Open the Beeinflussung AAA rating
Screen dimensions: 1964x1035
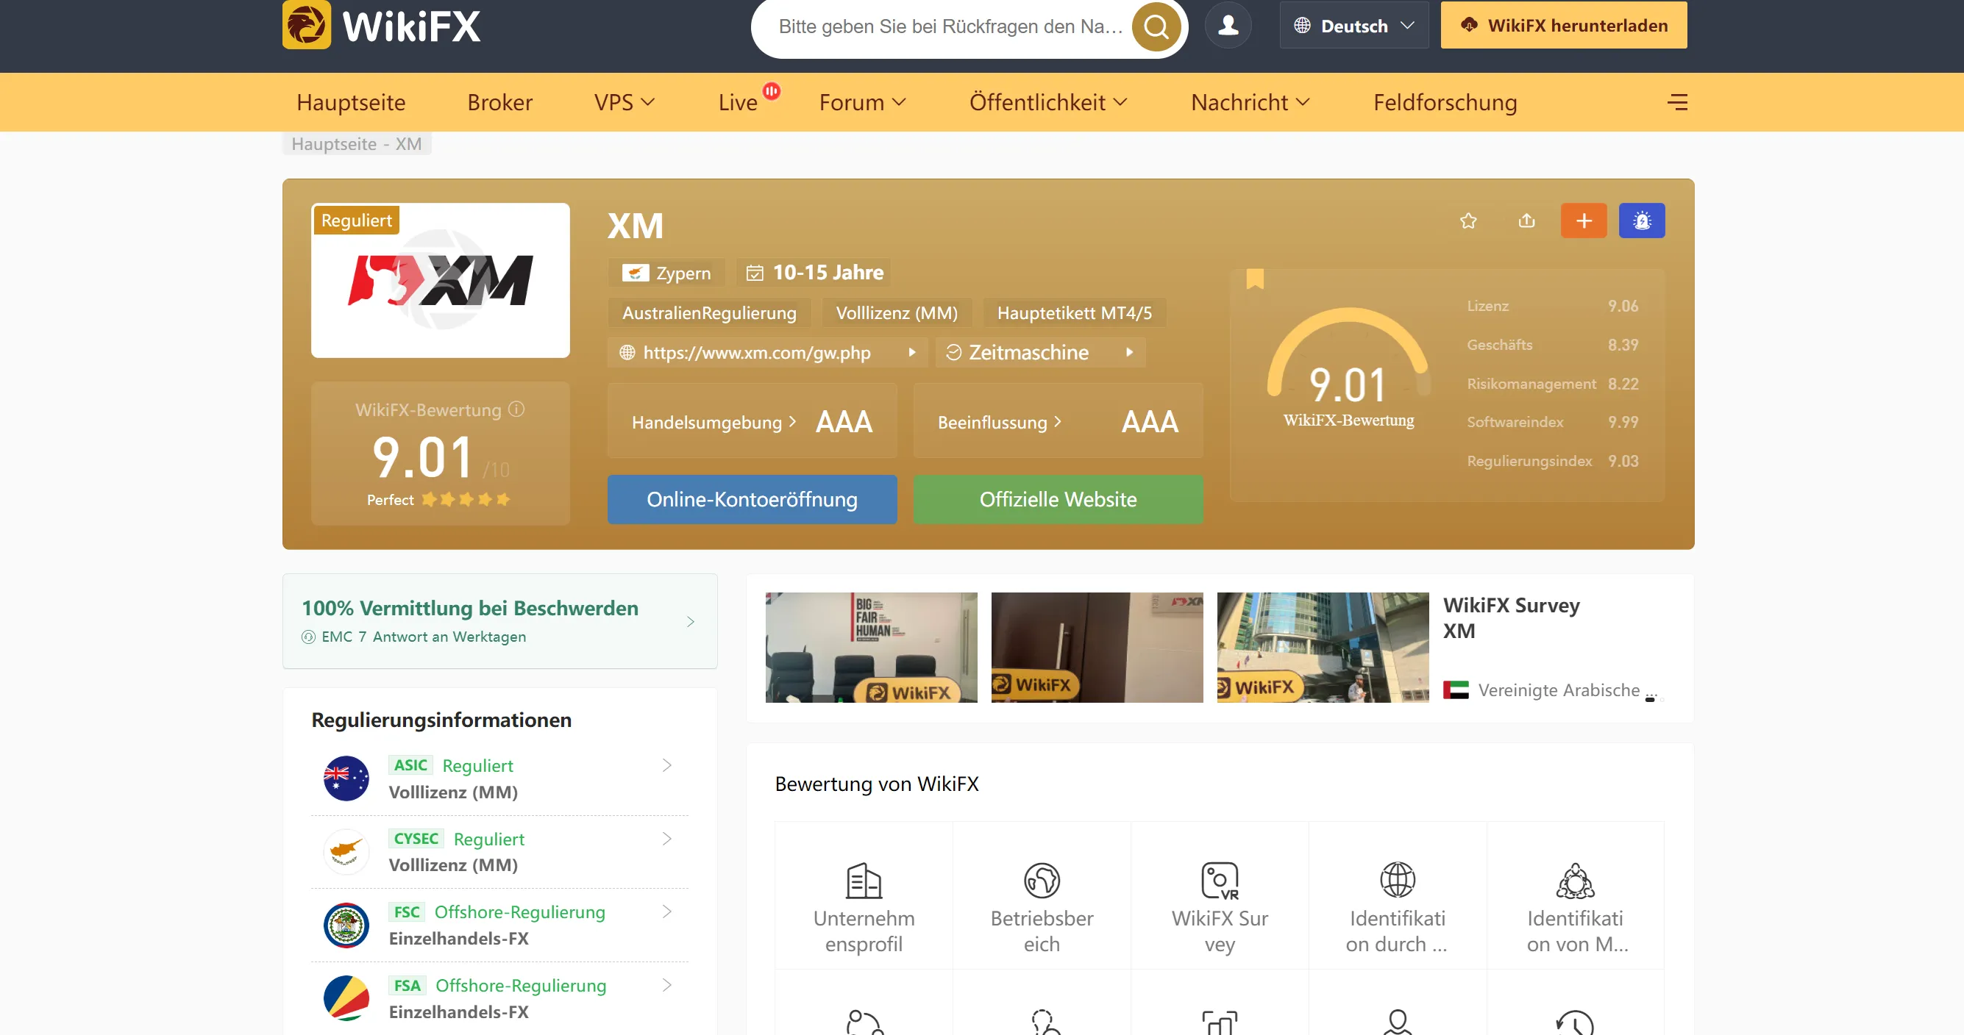(x=1058, y=420)
